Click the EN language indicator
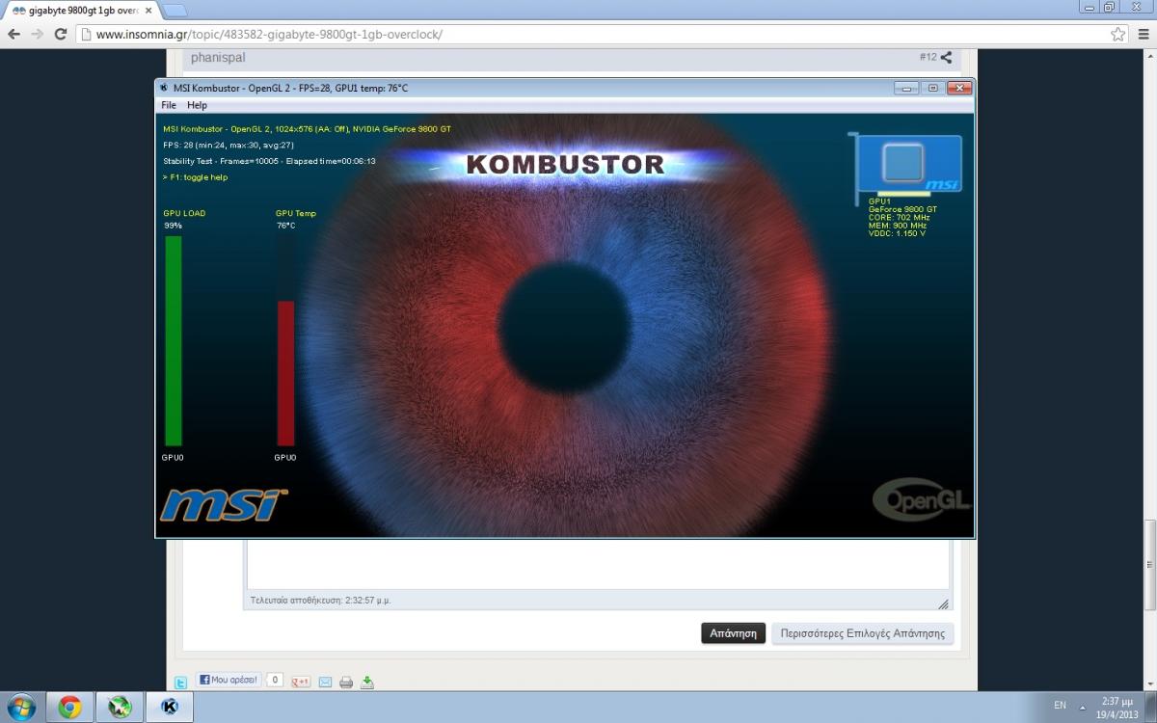 pyautogui.click(x=1061, y=707)
